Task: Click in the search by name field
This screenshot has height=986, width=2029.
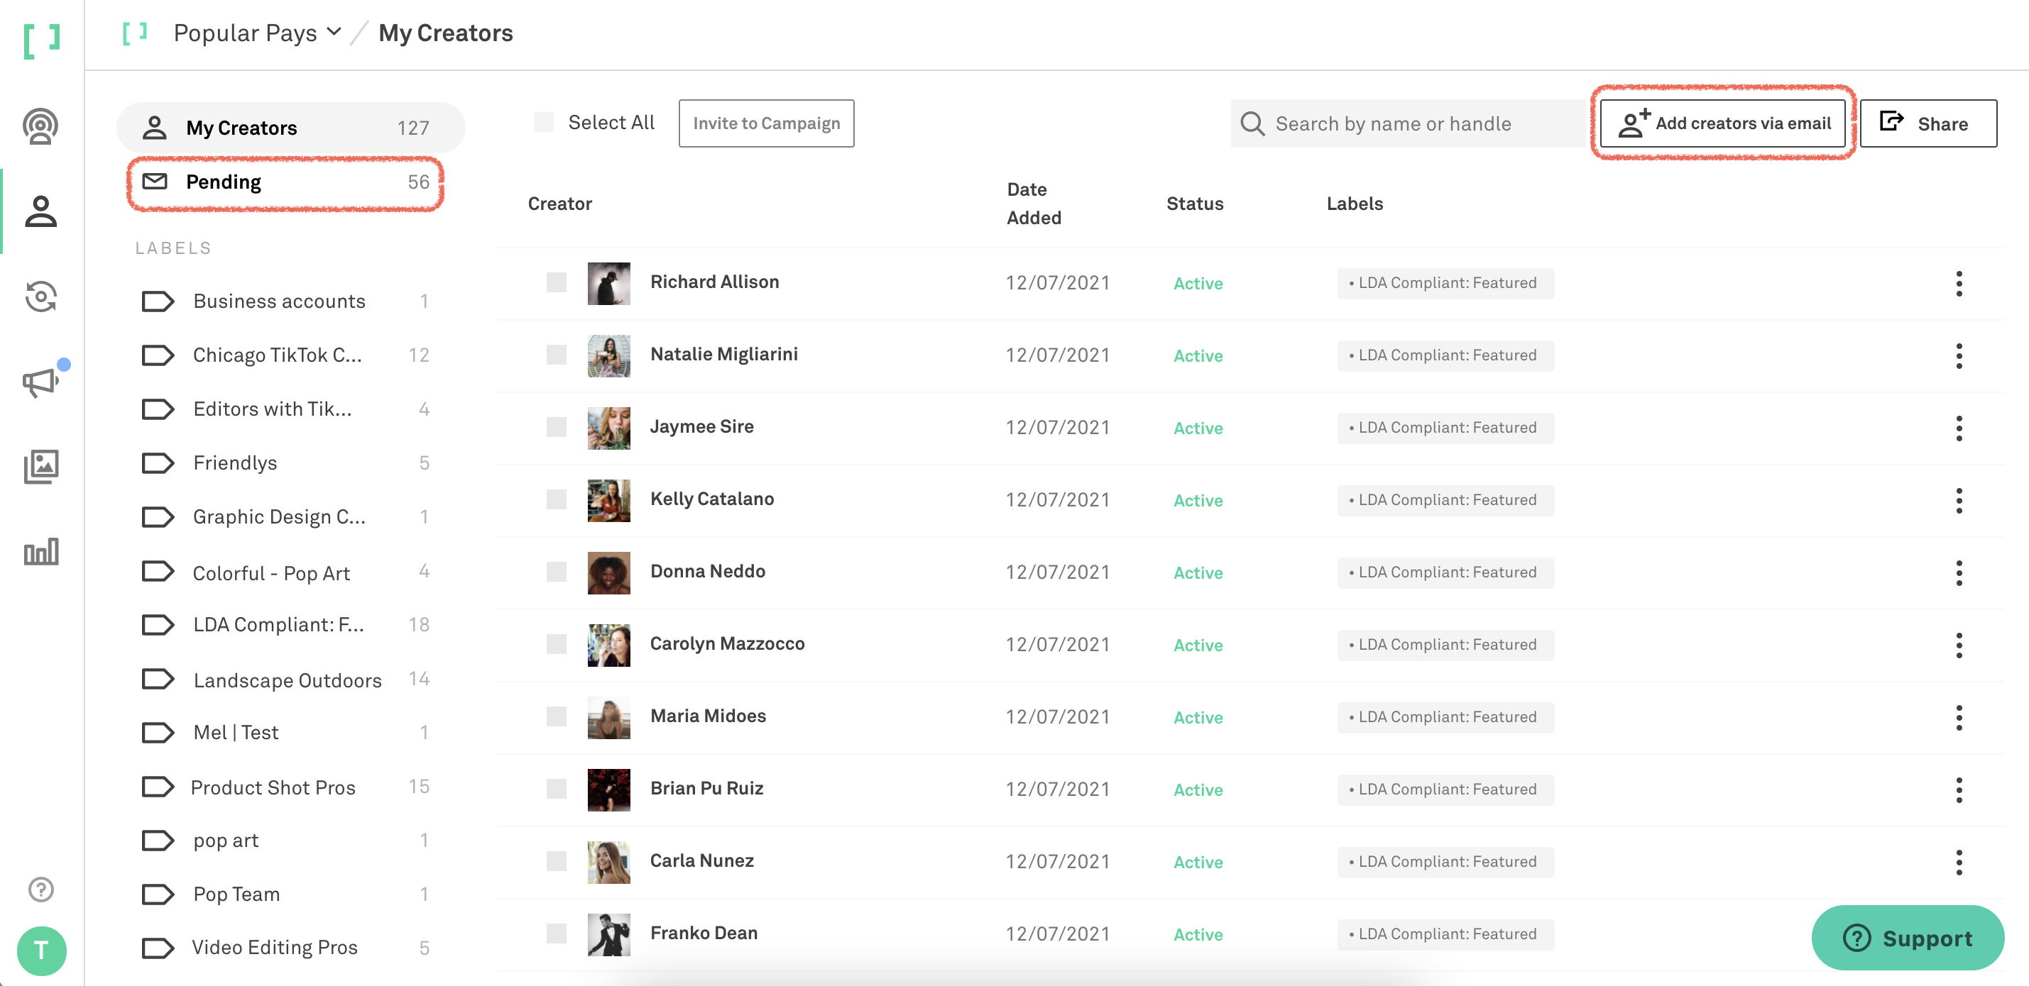Action: 1410,123
